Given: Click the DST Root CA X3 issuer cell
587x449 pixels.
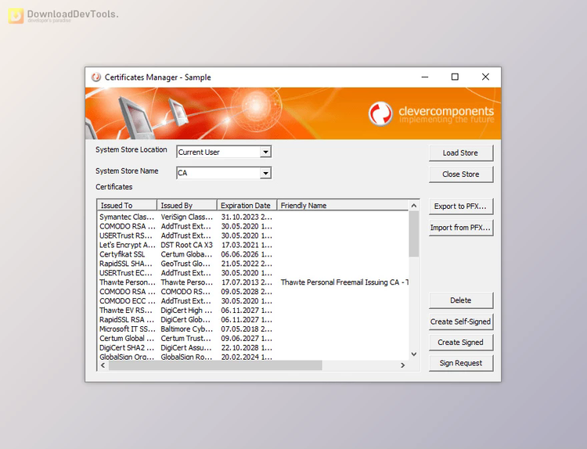Looking at the screenshot, I should 186,245.
